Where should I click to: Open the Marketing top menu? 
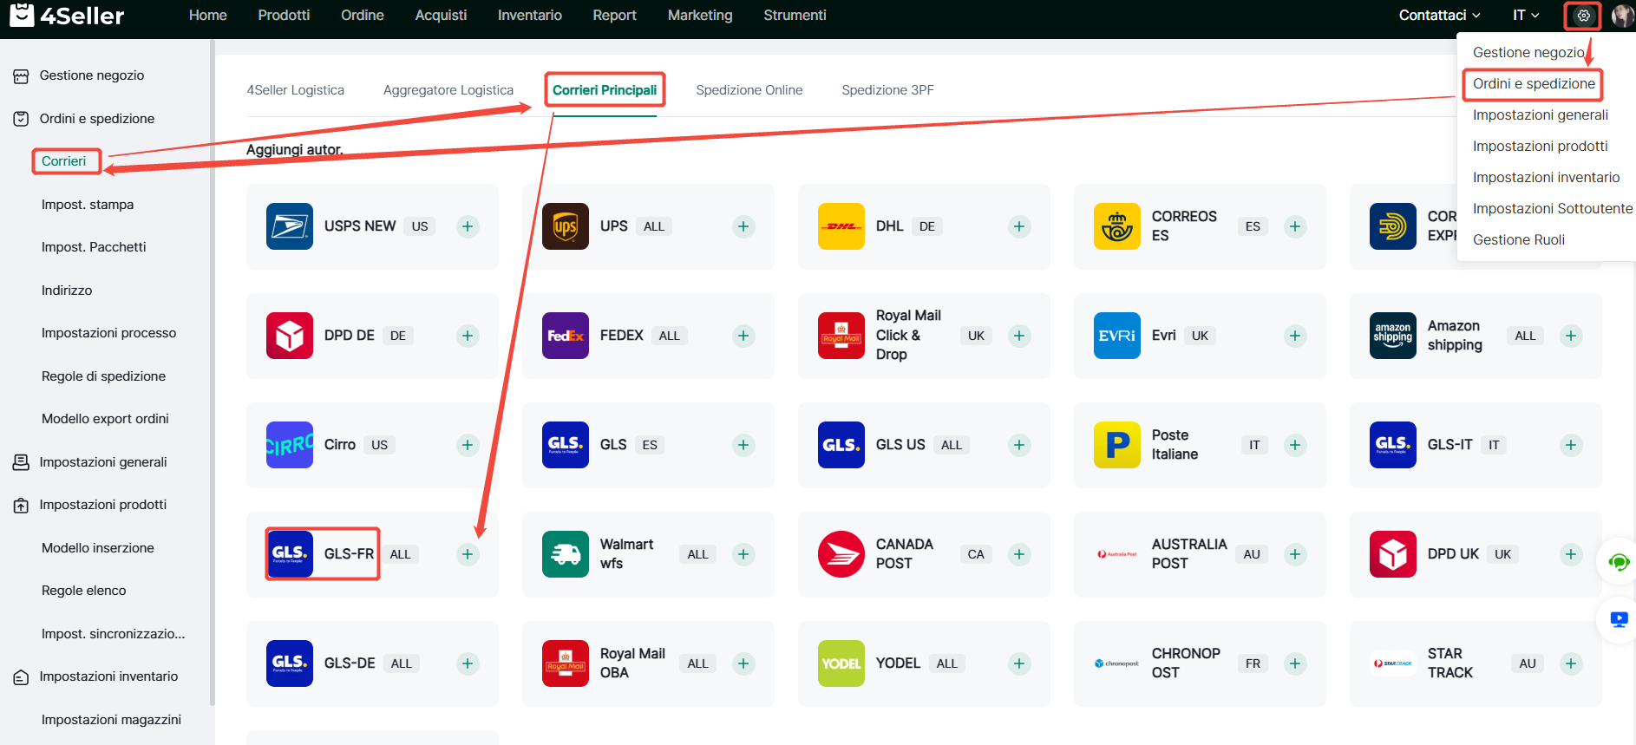click(x=700, y=15)
